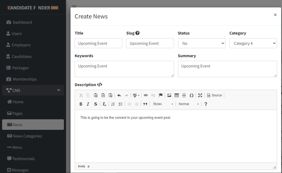Insert special character with Omega icon
The width and height of the screenshot is (282, 173).
191,95
